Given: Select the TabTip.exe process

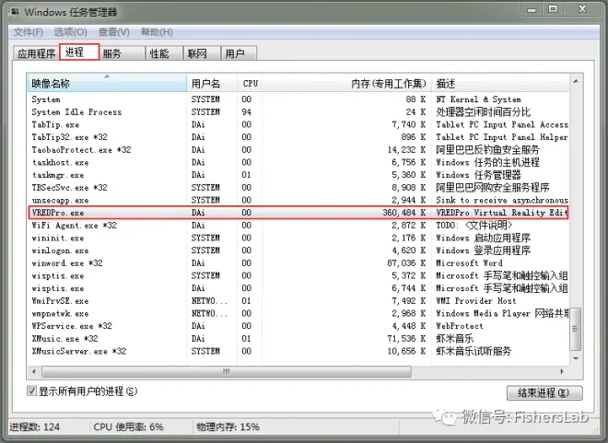Looking at the screenshot, I should [298, 124].
